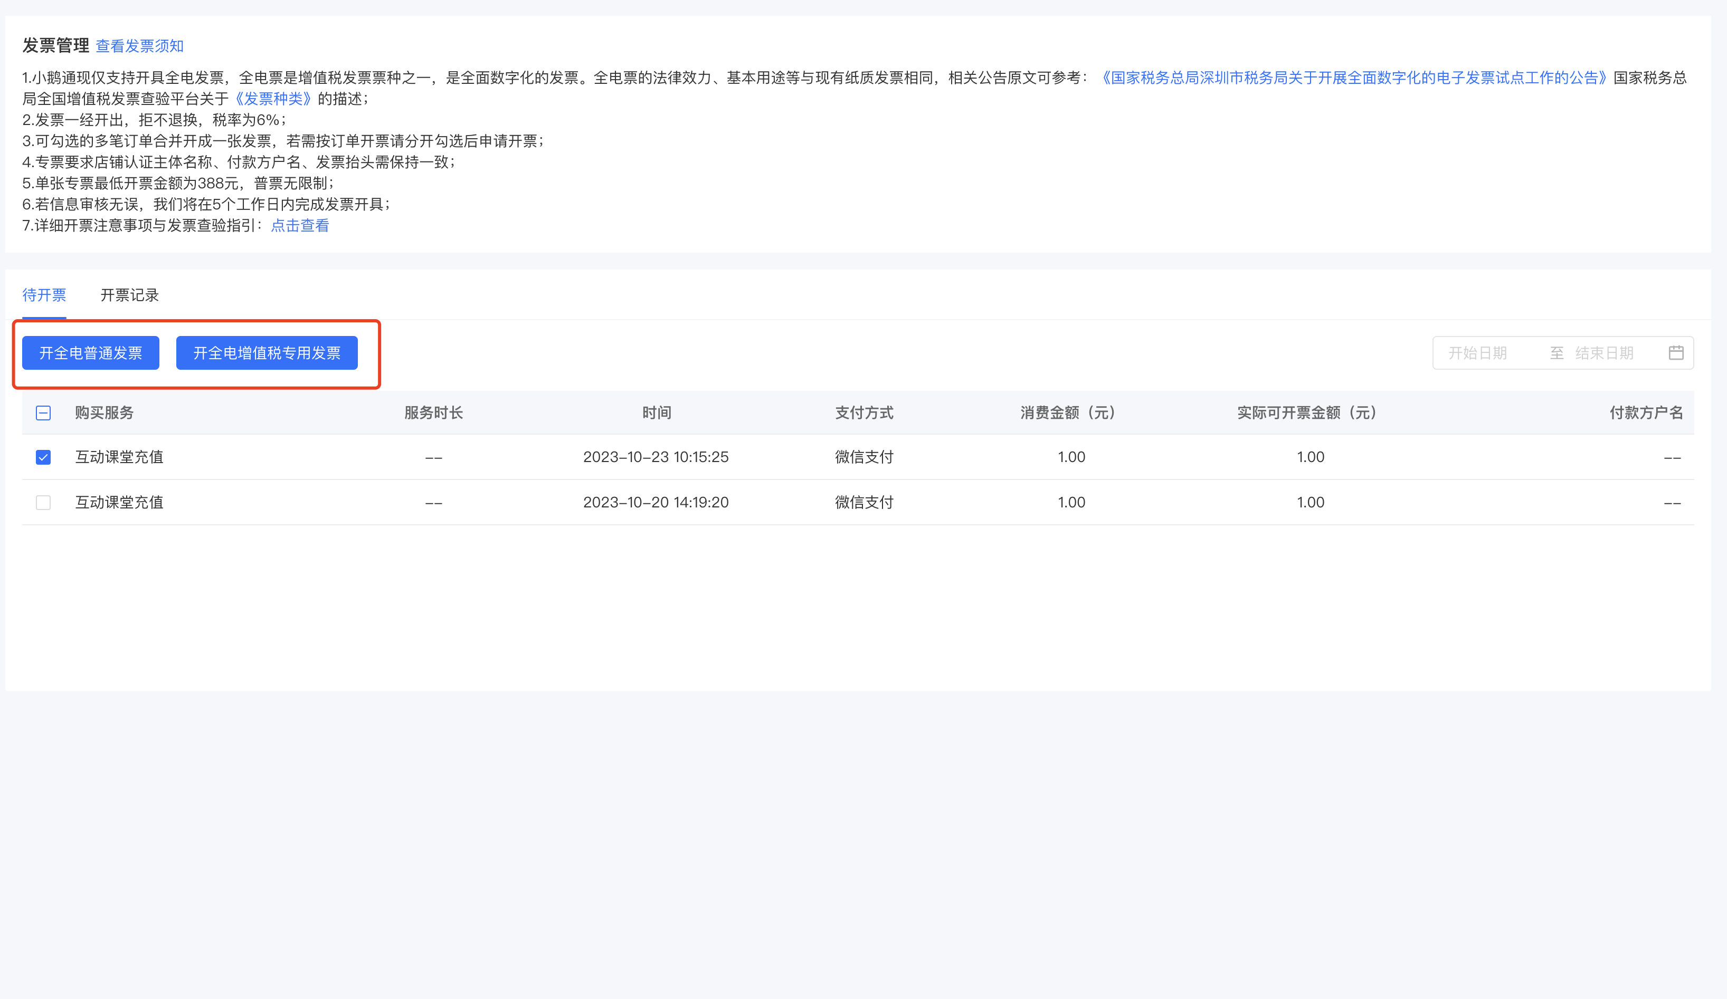Click the 发票管理 page heading
1727x999 pixels.
point(55,45)
